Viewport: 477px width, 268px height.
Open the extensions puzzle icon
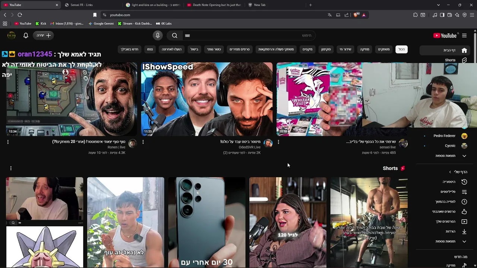pos(415,15)
